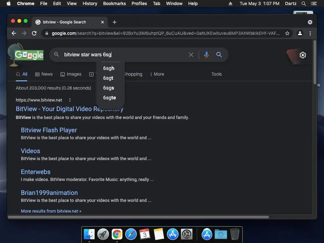Choose the 6sgt autocomplete suggestion
The width and height of the screenshot is (324, 243).
click(108, 78)
